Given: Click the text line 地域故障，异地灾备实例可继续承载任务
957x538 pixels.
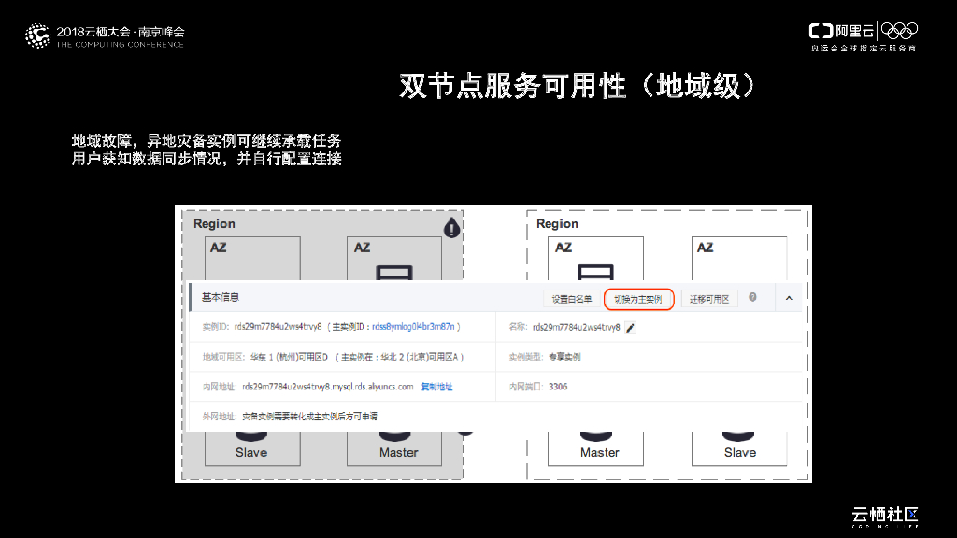Looking at the screenshot, I should (x=207, y=141).
